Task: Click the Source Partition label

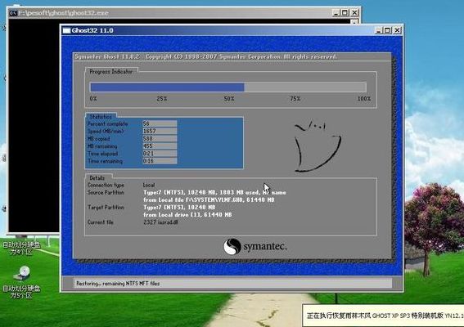Action: [x=106, y=192]
